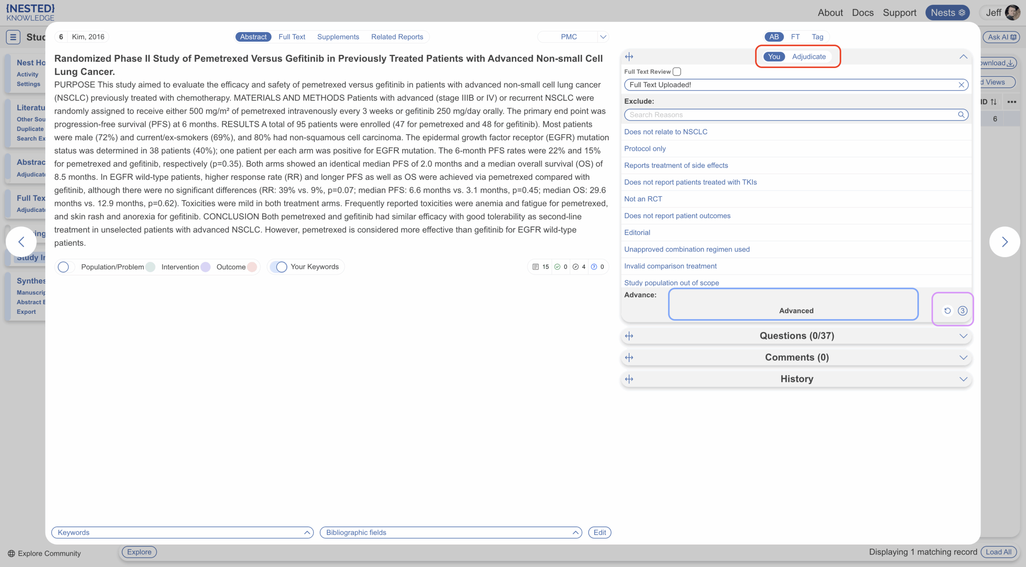The width and height of the screenshot is (1026, 567).
Task: Click the undo screening decision icon
Action: (947, 311)
